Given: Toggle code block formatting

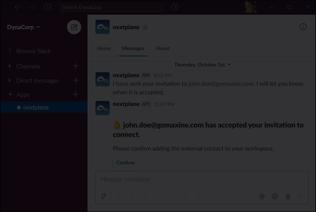Looking at the screenshot, I should tap(223, 196).
